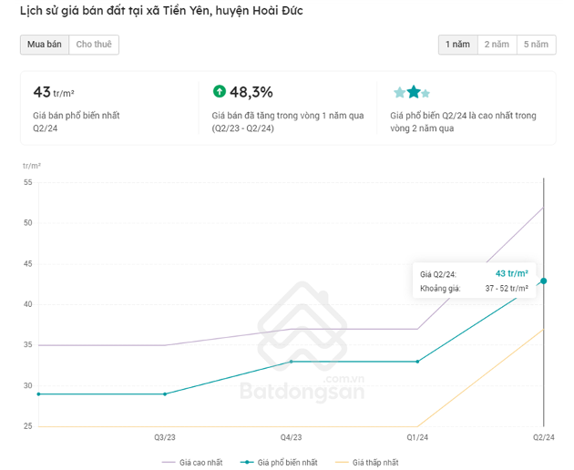The height and width of the screenshot is (470, 574).
Task: Click the teal data point at Q4/23
Action: click(x=291, y=362)
